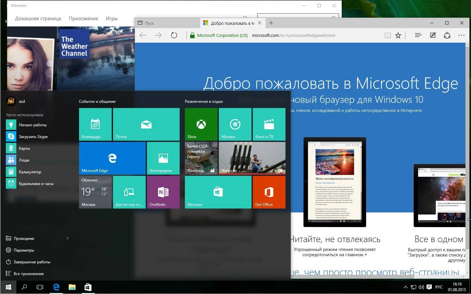Switch to Edge from the taskbar

pyautogui.click(x=56, y=287)
